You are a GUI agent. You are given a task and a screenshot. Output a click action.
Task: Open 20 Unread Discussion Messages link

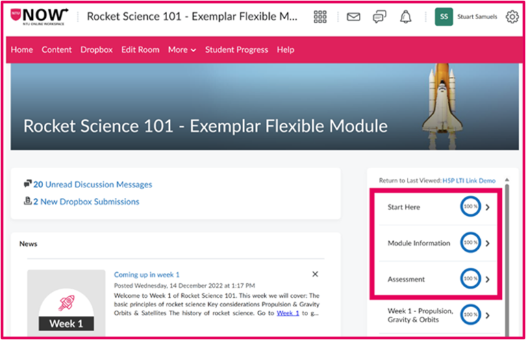tap(92, 184)
